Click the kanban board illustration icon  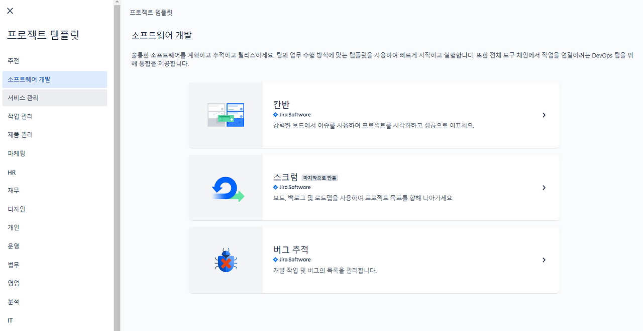point(225,115)
